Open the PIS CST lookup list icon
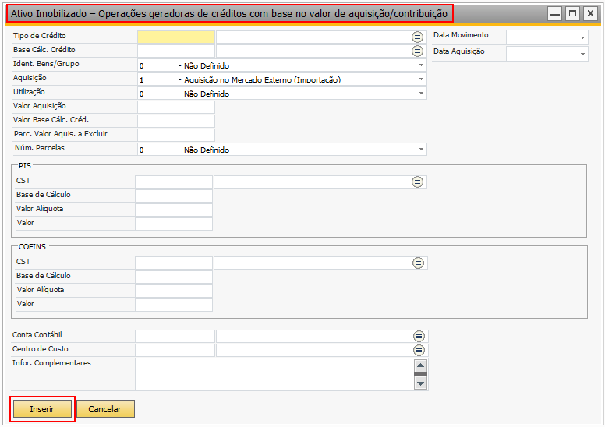This screenshot has width=605, height=427. [x=417, y=182]
